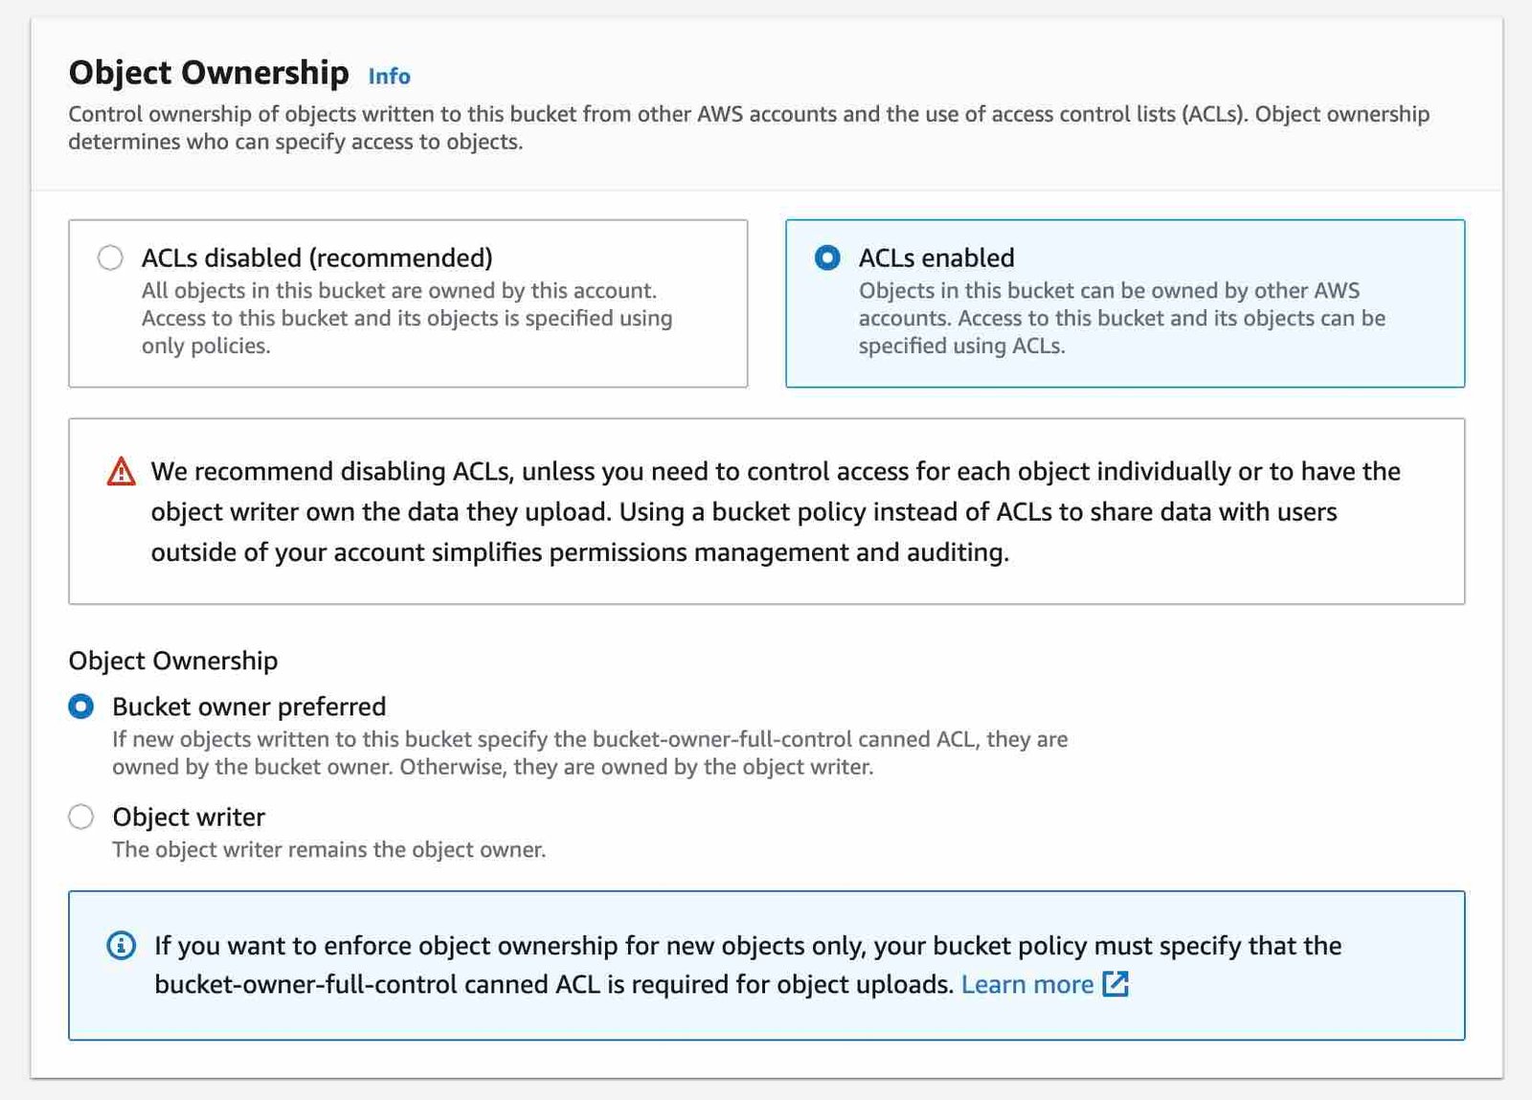Select the ACLs enabled radio button
The image size is (1532, 1100).
click(x=827, y=258)
